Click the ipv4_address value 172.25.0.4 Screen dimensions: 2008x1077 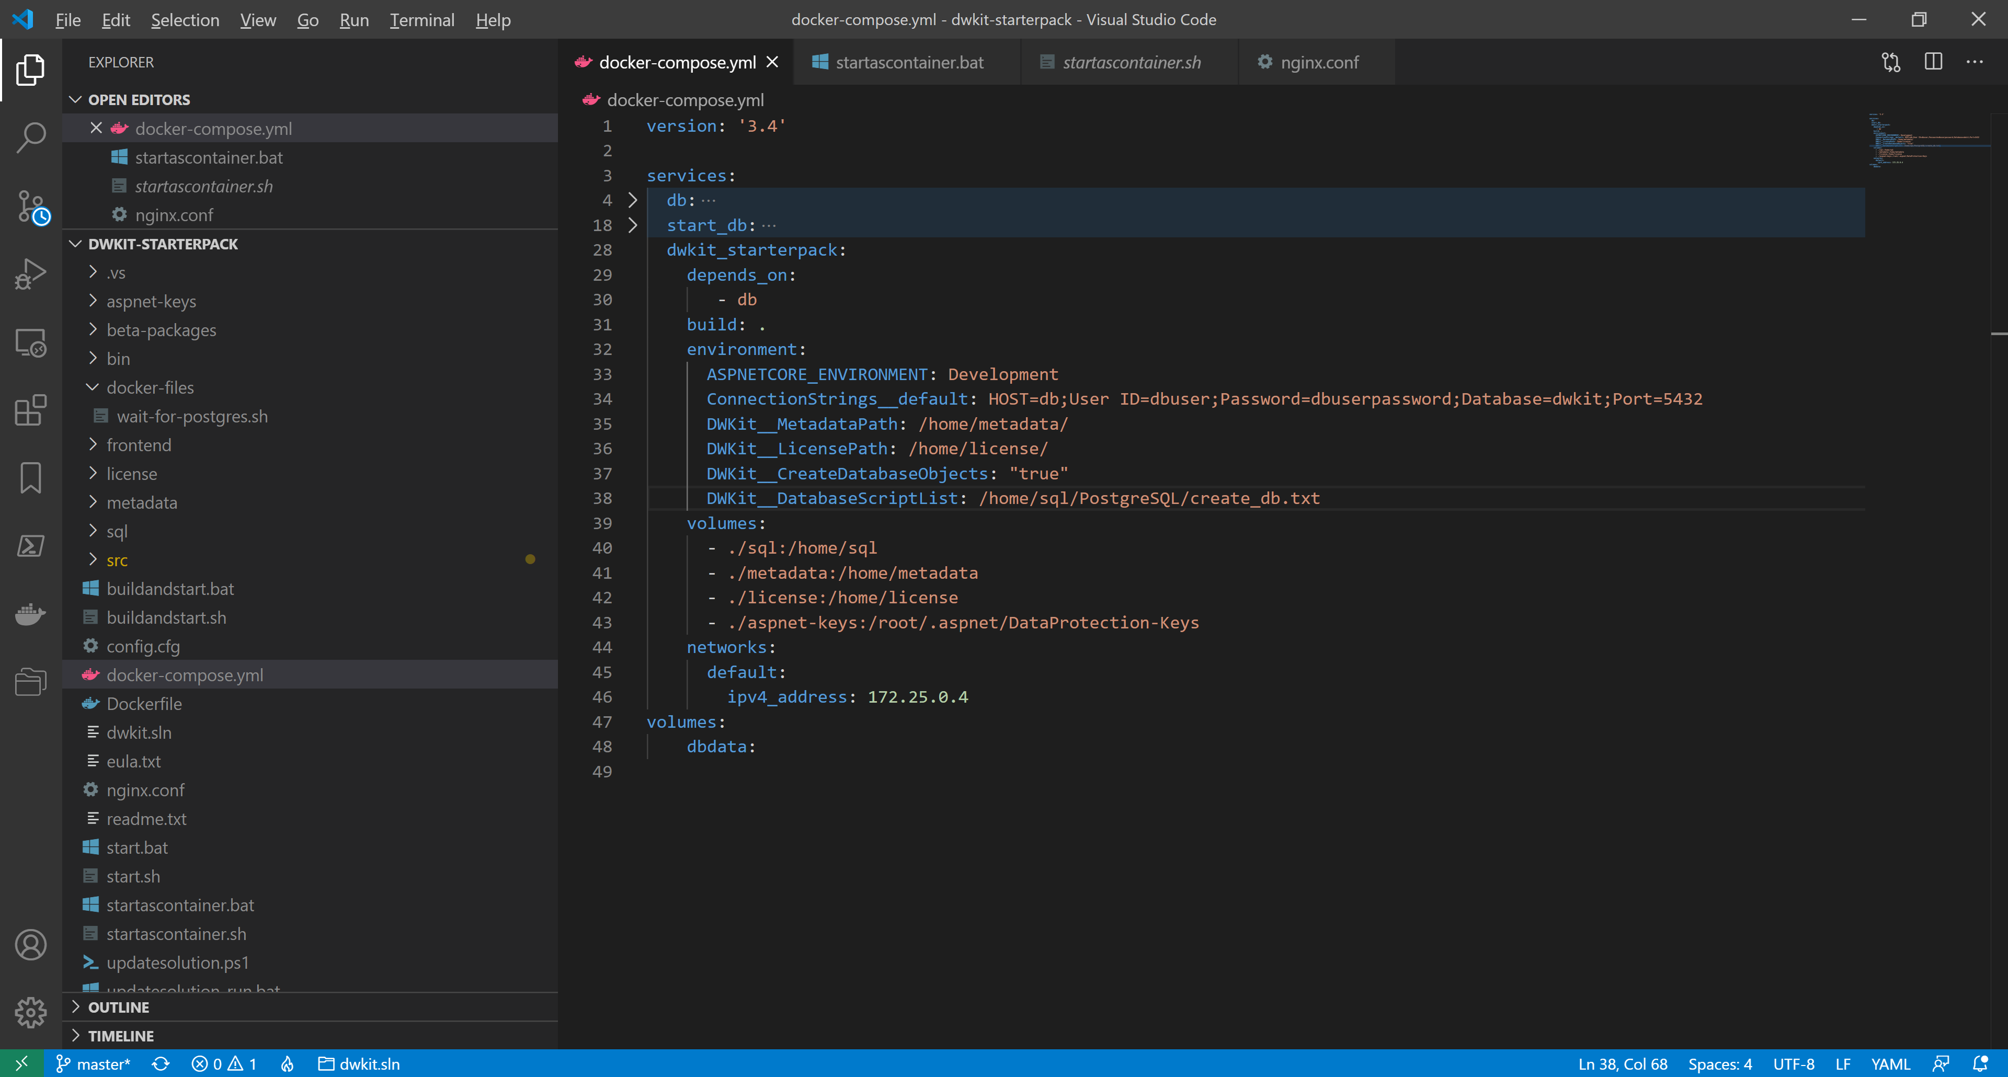pos(918,697)
